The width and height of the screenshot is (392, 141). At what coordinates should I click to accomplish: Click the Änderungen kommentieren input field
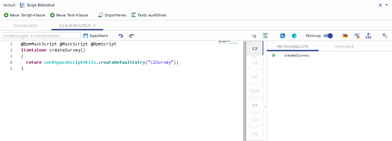tap(41, 36)
